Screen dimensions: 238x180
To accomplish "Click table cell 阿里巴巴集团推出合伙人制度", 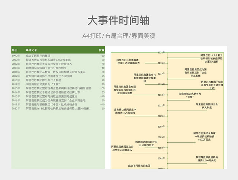I will click(44, 80).
